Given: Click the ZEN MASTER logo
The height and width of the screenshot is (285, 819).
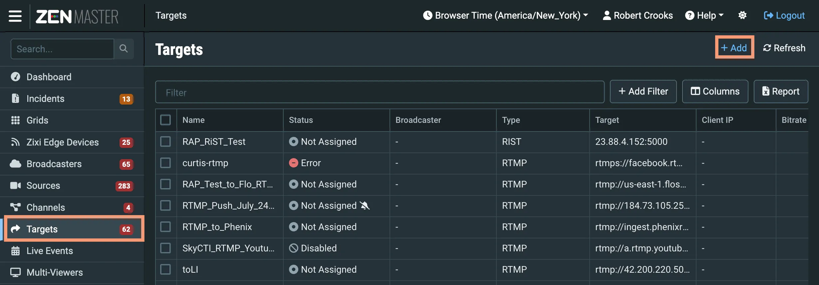Looking at the screenshot, I should point(77,16).
